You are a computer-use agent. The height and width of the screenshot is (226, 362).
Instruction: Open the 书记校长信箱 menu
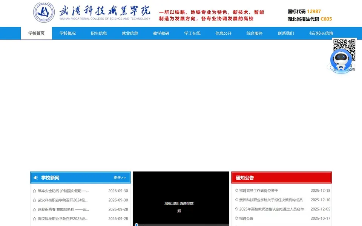[x=321, y=33]
